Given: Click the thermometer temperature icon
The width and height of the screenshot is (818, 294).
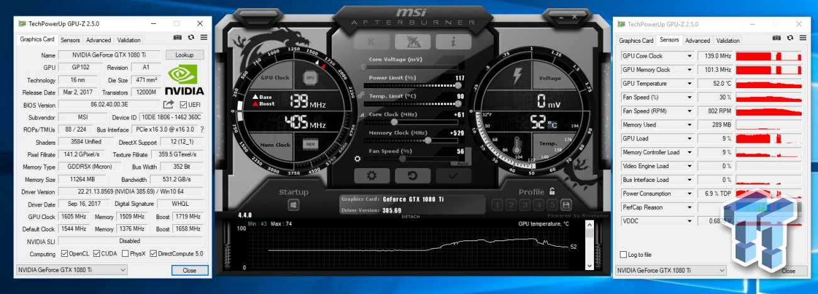Looking at the screenshot, I should click(517, 145).
